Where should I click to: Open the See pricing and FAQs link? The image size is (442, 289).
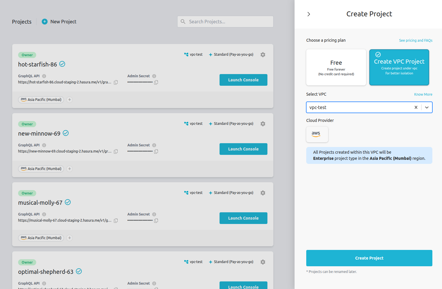[416, 40]
